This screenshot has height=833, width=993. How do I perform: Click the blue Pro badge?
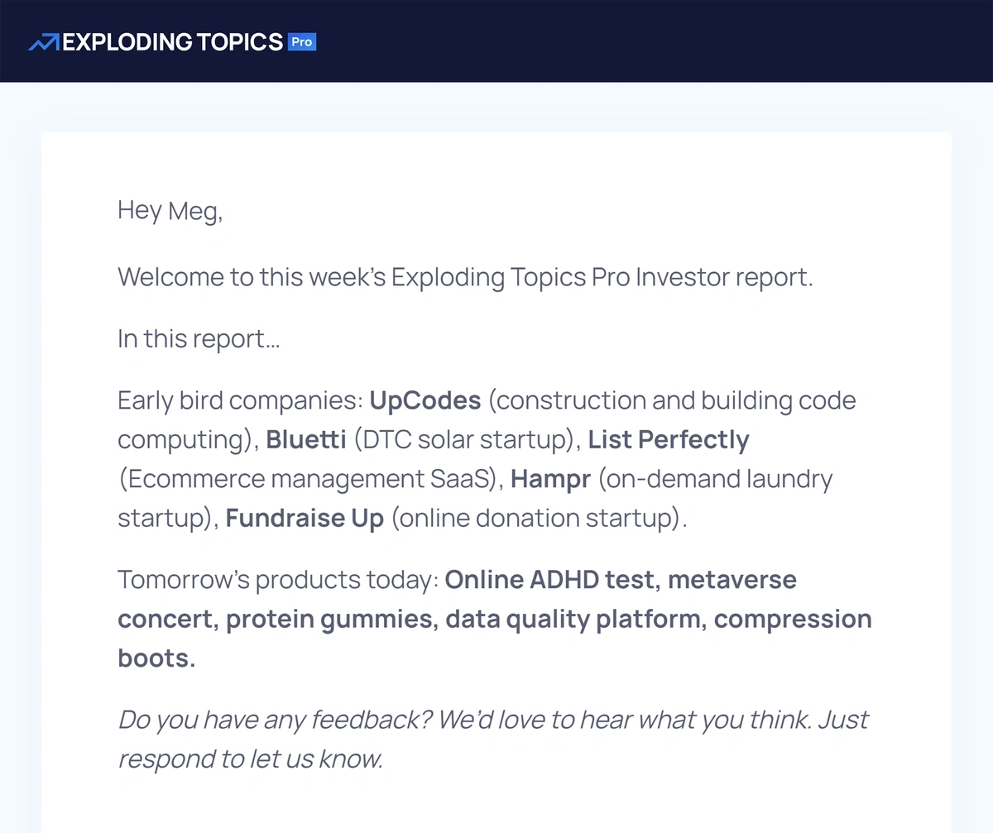(302, 41)
